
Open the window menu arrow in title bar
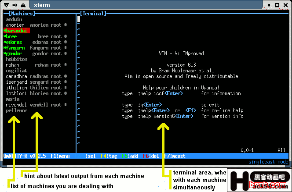point(6,5)
